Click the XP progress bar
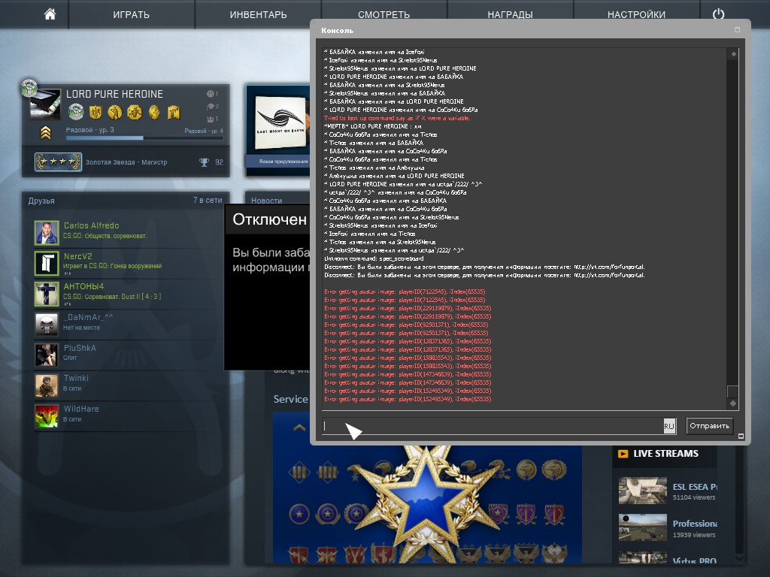Image resolution: width=770 pixels, height=577 pixels. coord(144,138)
